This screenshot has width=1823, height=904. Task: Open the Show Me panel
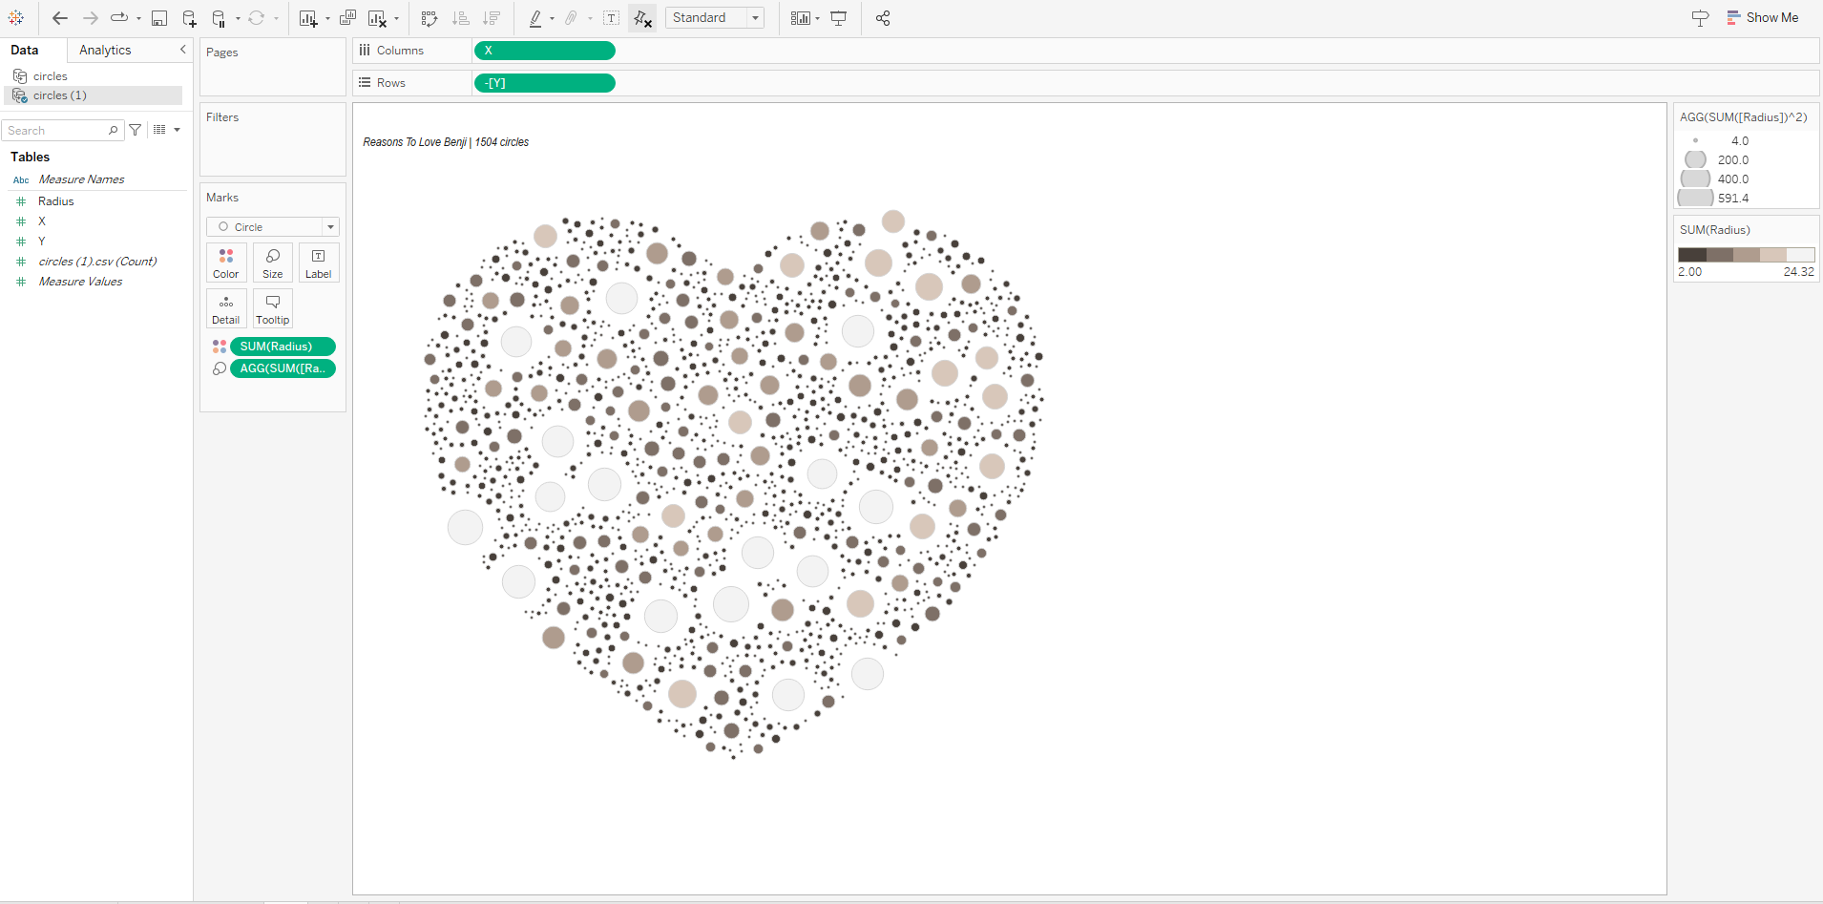(1762, 18)
